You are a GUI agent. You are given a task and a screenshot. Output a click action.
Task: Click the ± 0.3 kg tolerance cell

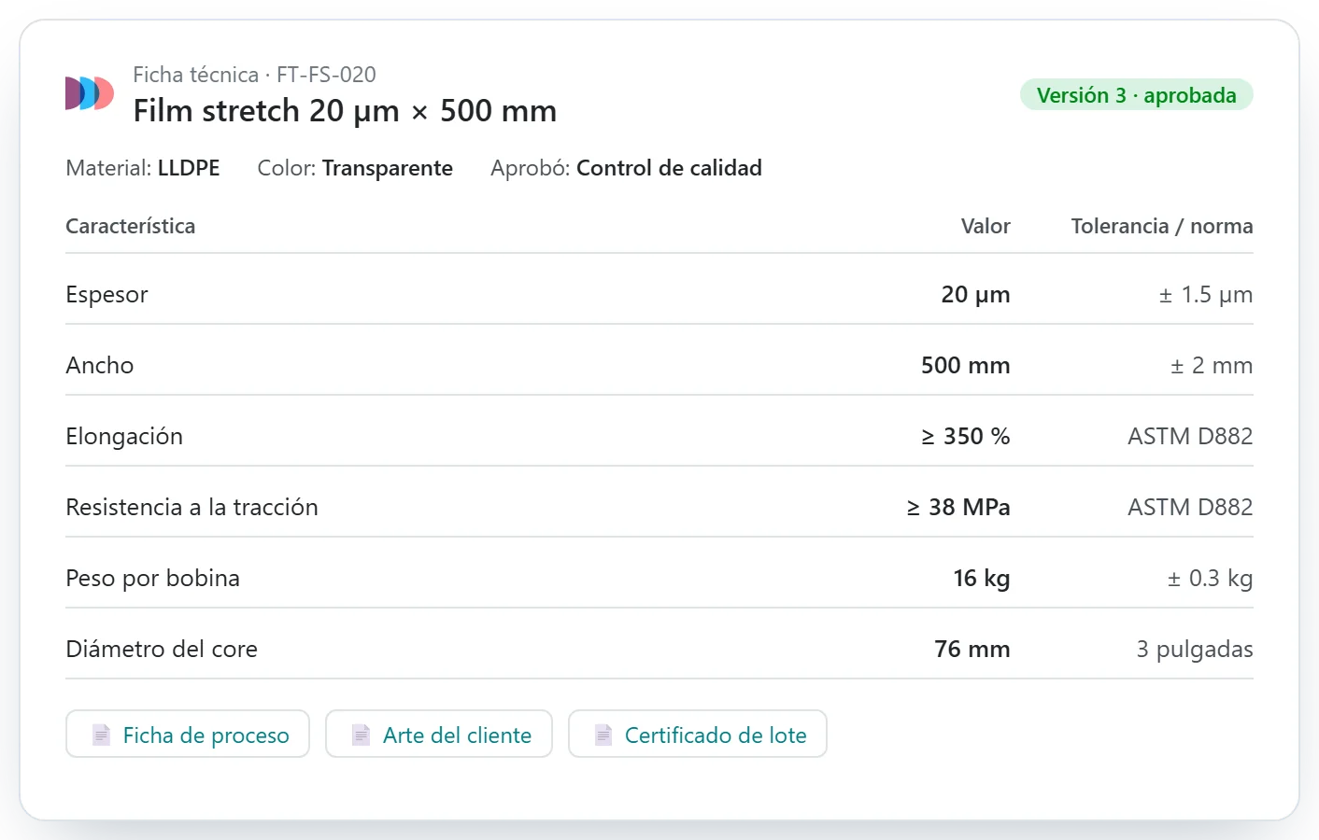[1210, 579]
